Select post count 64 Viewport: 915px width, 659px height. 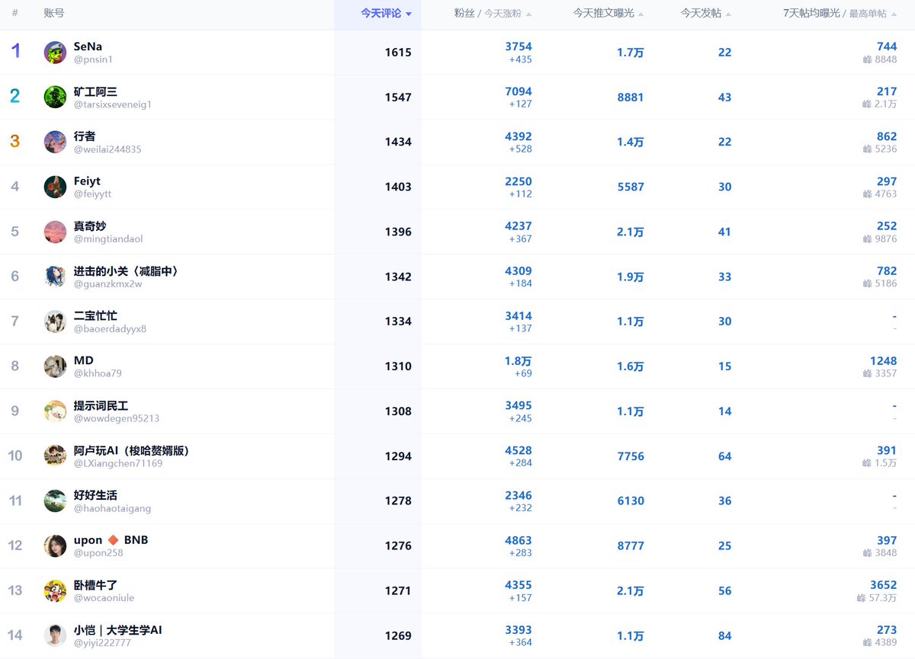[724, 456]
